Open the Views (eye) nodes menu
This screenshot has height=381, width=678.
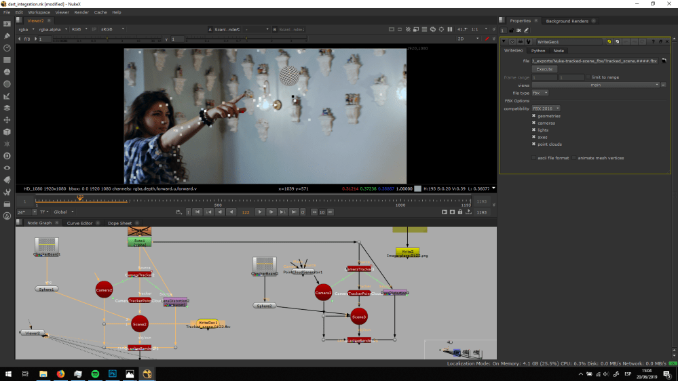tap(7, 168)
